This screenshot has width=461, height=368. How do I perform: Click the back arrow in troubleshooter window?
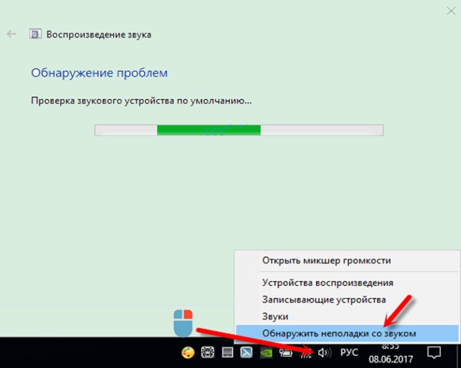click(x=12, y=35)
